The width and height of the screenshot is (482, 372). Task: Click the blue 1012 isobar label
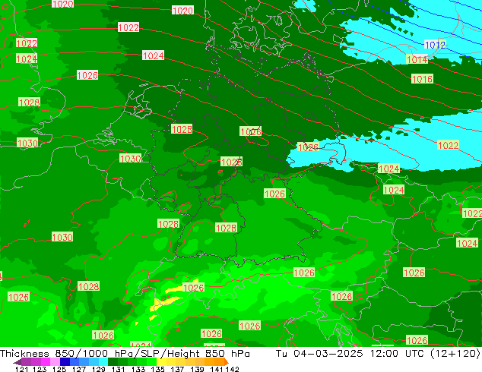[435, 45]
